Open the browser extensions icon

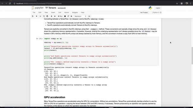[x=182, y=4]
